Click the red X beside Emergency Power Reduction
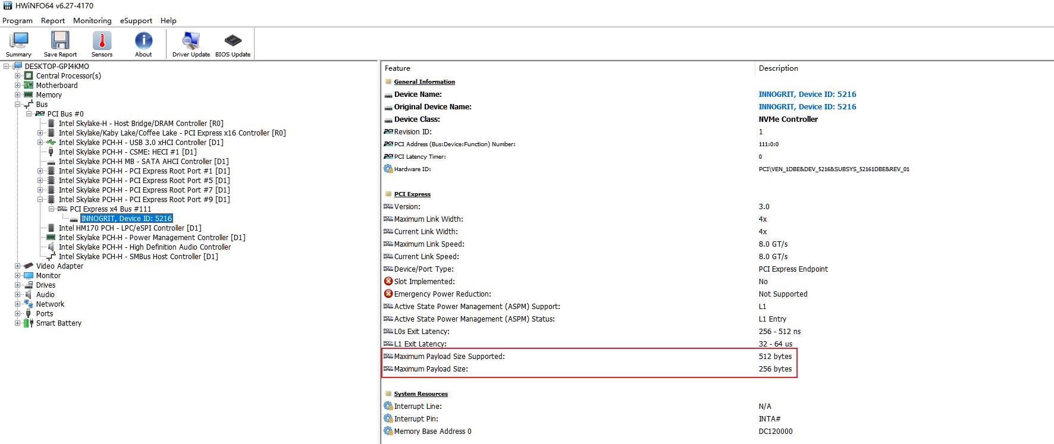Viewport: 1054px width, 444px height. (x=388, y=294)
